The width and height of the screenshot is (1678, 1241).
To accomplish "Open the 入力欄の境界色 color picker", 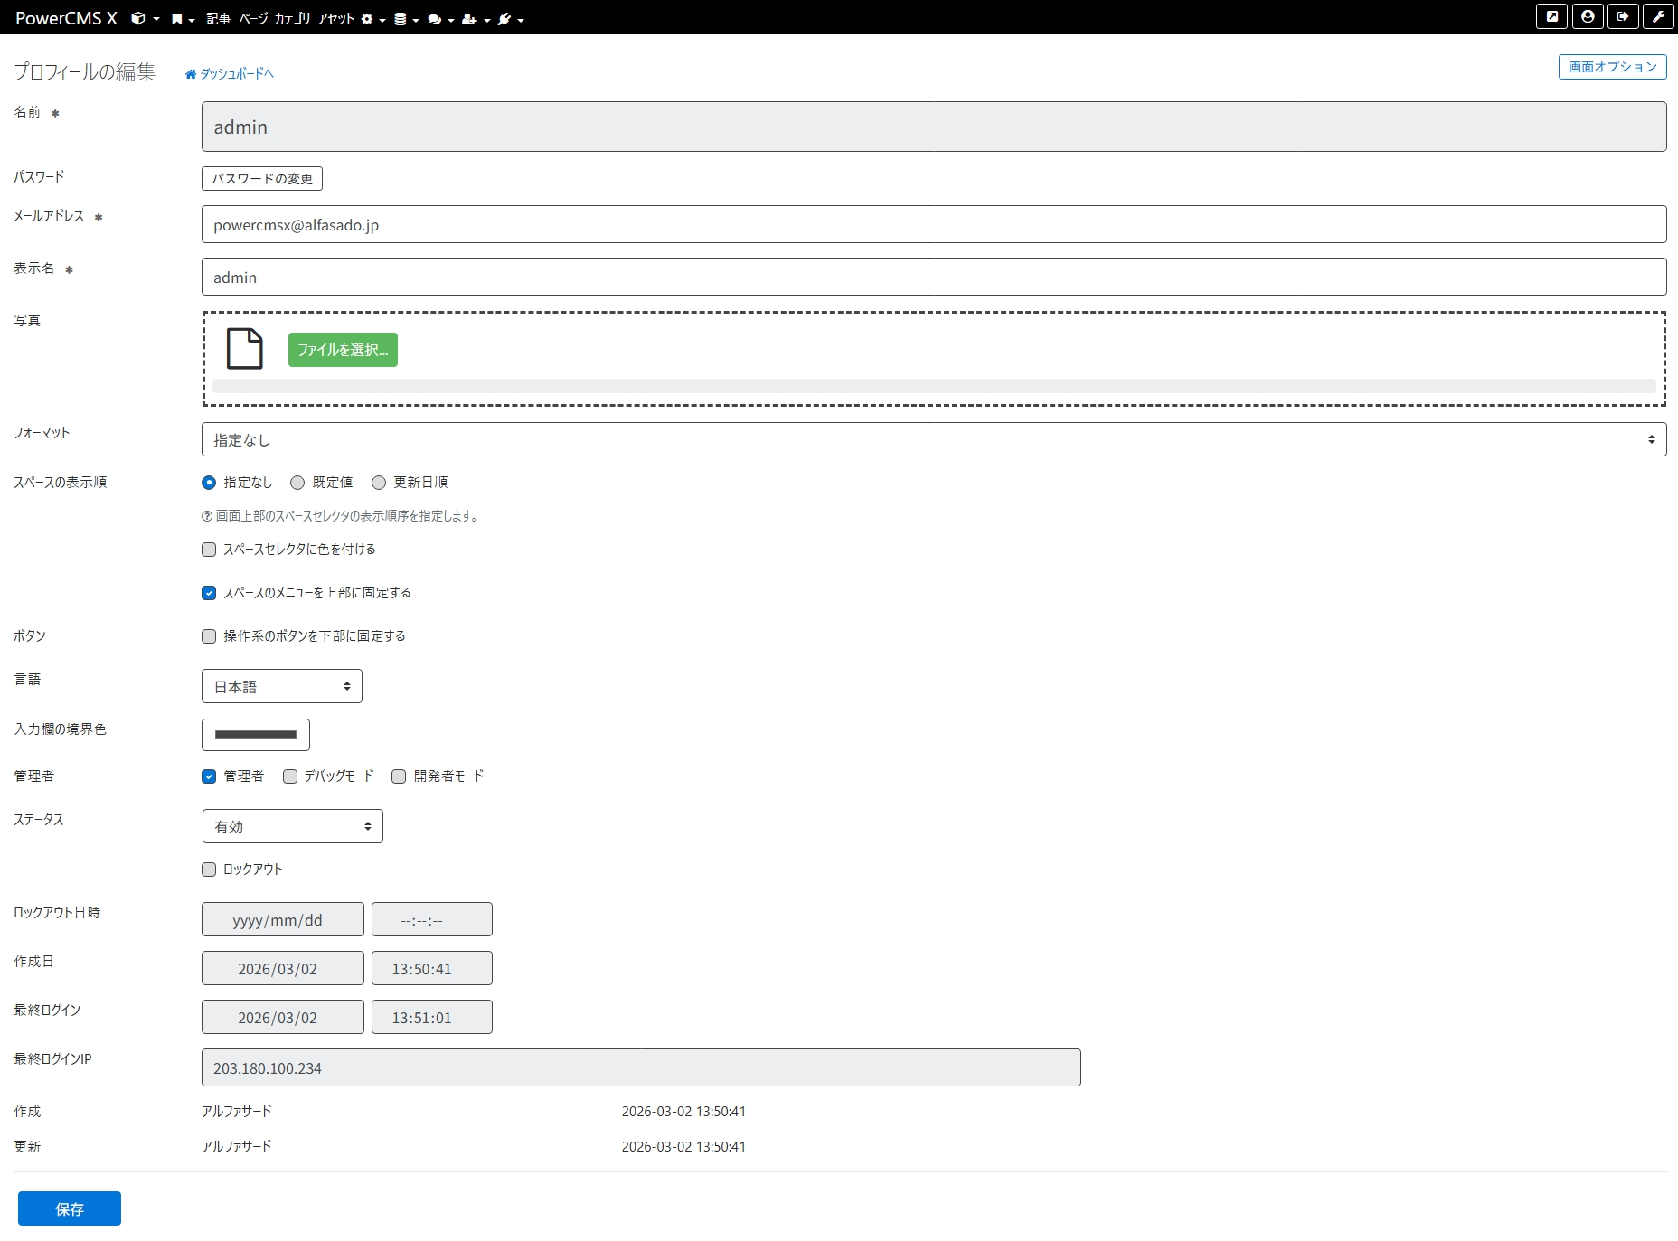I will pyautogui.click(x=256, y=735).
